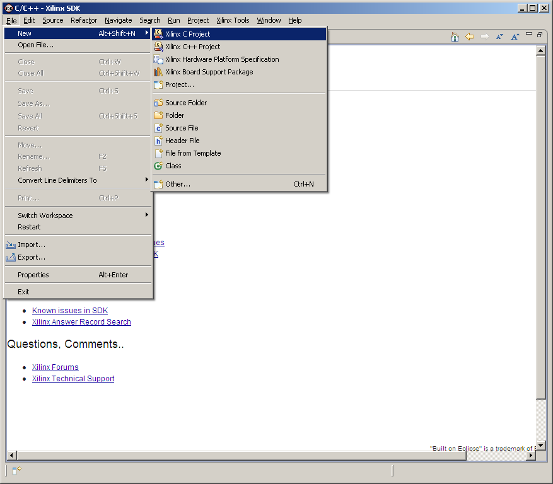This screenshot has height=484, width=553.
Task: Open the Project menu
Action: click(x=198, y=20)
